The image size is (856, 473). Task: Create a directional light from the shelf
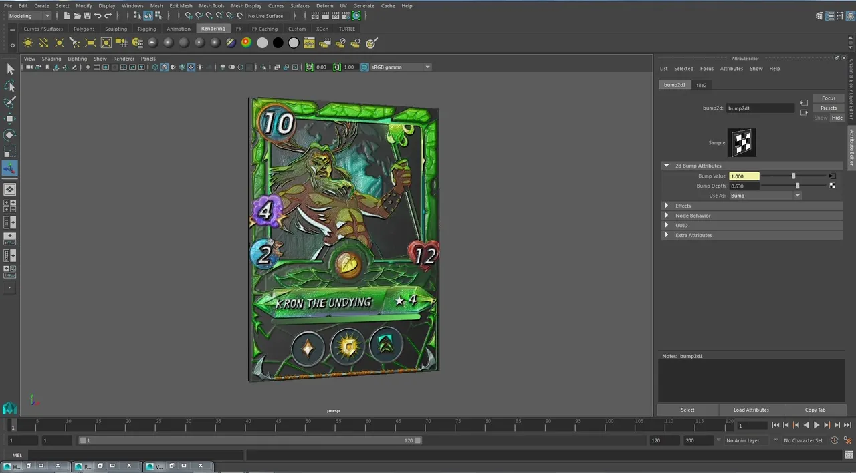43,43
